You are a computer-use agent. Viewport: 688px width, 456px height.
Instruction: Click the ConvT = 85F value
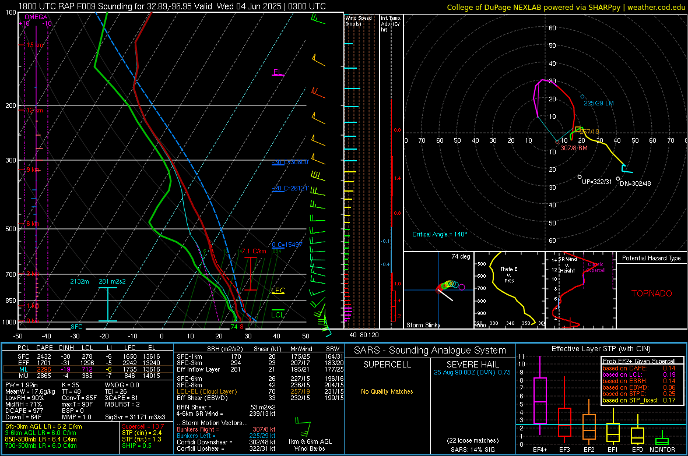click(79, 398)
